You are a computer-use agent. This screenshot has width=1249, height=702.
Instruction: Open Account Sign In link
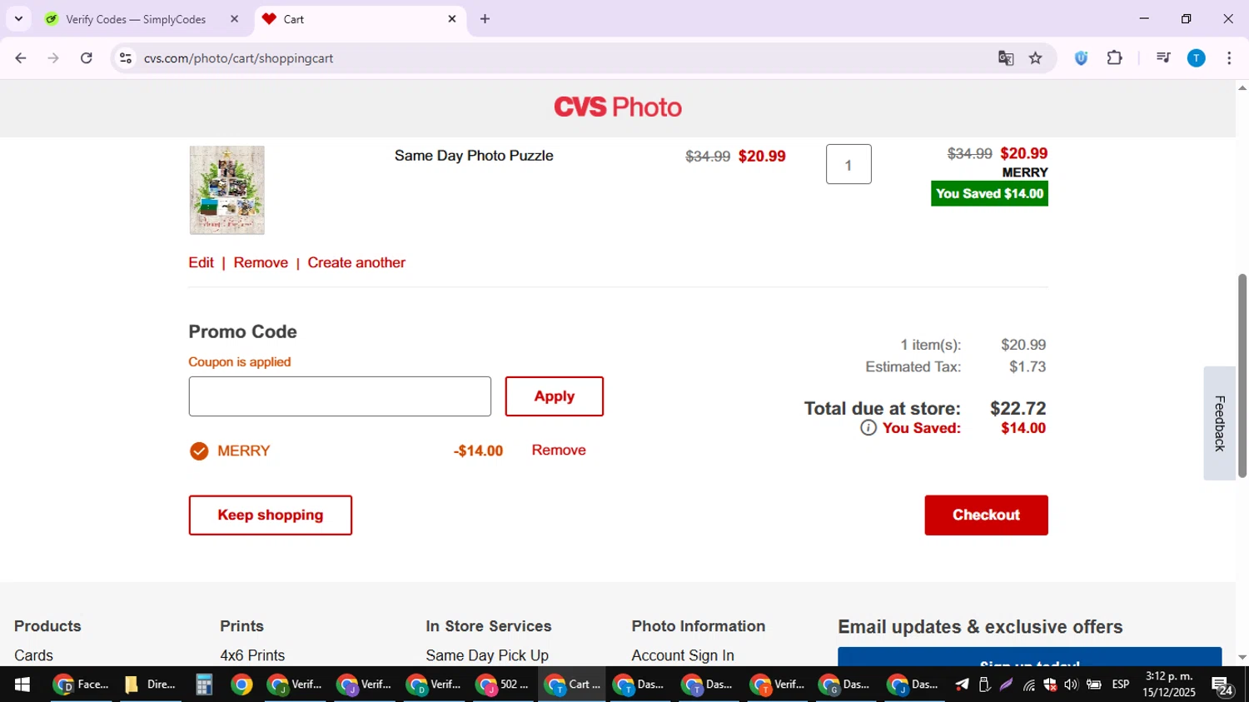click(x=683, y=655)
